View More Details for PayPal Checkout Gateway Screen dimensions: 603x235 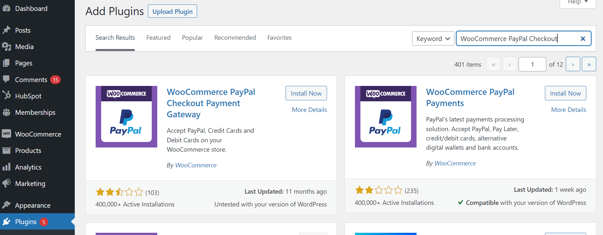tap(309, 110)
